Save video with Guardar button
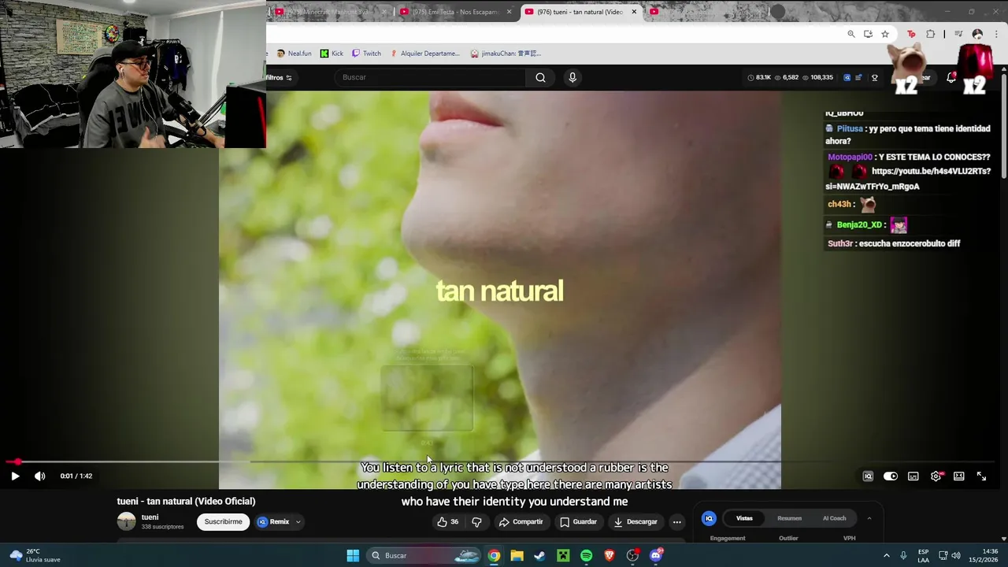 click(579, 522)
